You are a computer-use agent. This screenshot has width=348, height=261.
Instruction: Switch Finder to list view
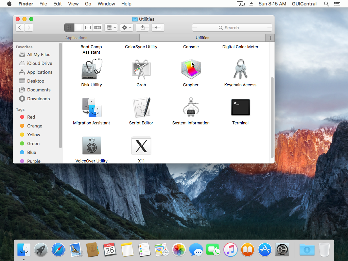(79, 28)
